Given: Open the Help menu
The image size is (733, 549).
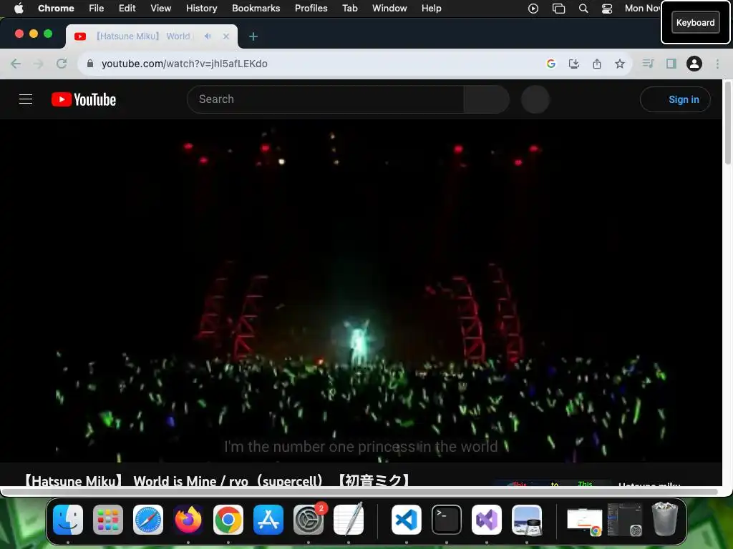Looking at the screenshot, I should [x=431, y=8].
